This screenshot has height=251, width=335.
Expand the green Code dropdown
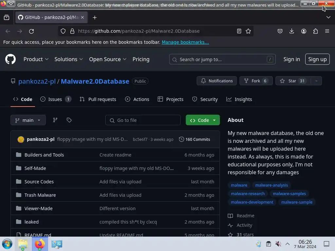(215, 120)
